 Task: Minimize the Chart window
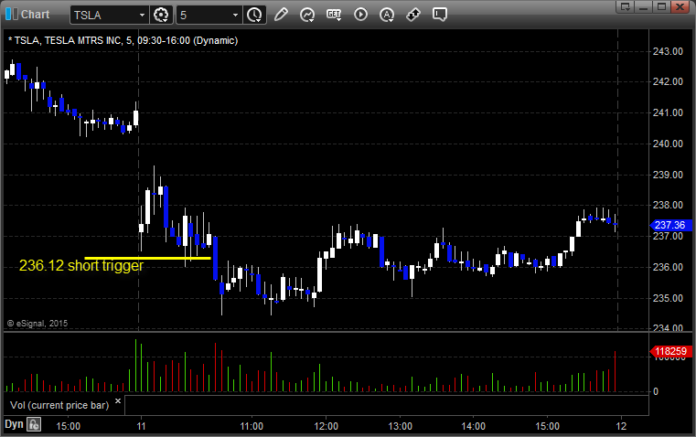(644, 6)
